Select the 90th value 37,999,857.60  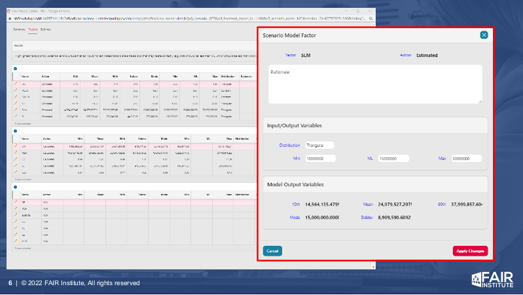pyautogui.click(x=467, y=205)
